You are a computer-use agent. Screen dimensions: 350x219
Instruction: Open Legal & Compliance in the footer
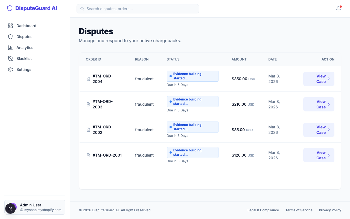pyautogui.click(x=263, y=210)
